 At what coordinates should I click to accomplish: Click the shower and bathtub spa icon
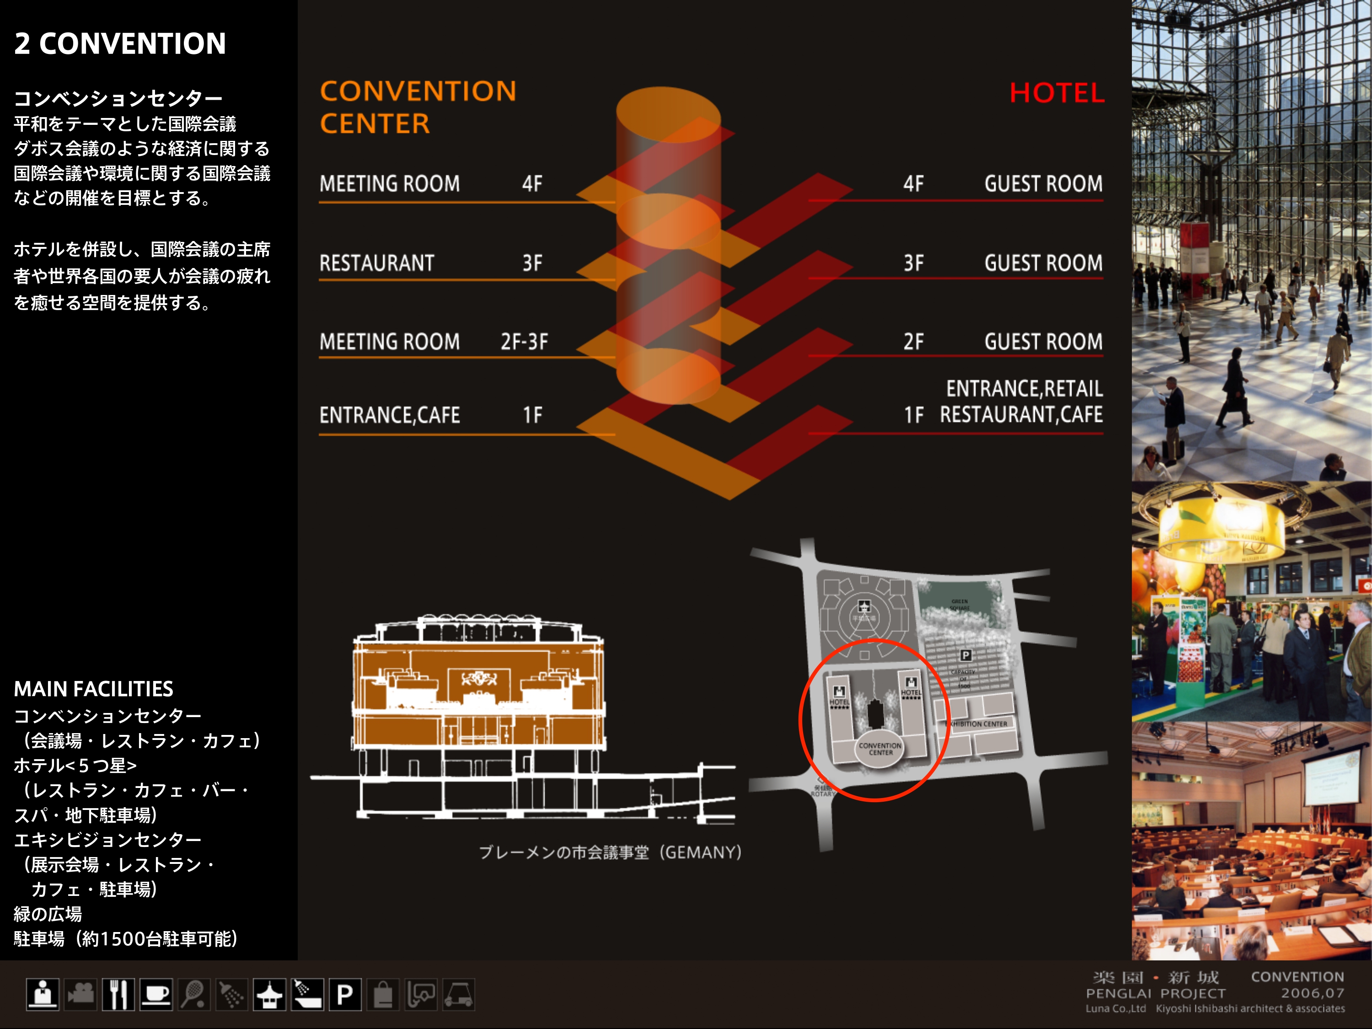pyautogui.click(x=308, y=995)
